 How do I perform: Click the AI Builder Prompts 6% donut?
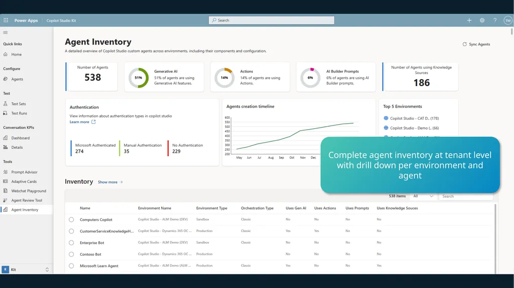click(310, 78)
